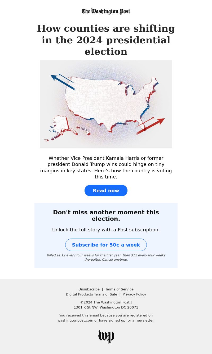212x354 pixels.
Task: Click the "Don't miss another moment" heading
Action: coord(106,216)
